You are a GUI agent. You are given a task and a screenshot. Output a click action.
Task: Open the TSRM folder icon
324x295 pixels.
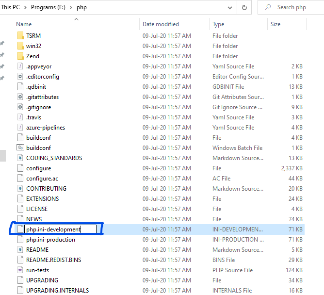point(20,35)
